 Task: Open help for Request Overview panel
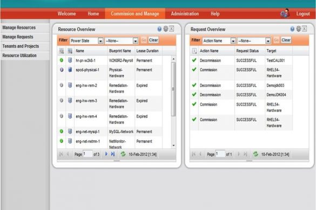(x=292, y=29)
